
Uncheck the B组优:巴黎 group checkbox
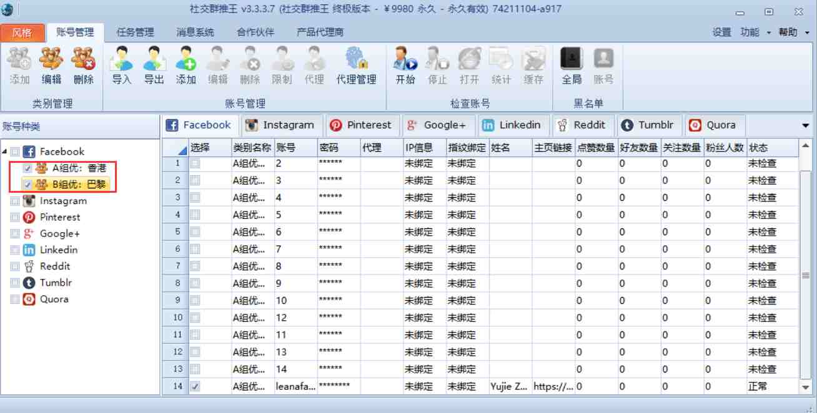tap(27, 185)
